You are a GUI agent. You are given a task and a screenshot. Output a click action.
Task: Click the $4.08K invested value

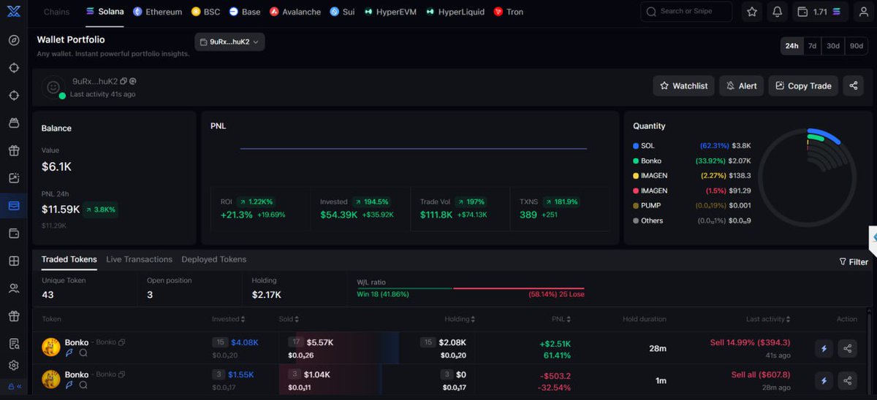[x=244, y=342]
